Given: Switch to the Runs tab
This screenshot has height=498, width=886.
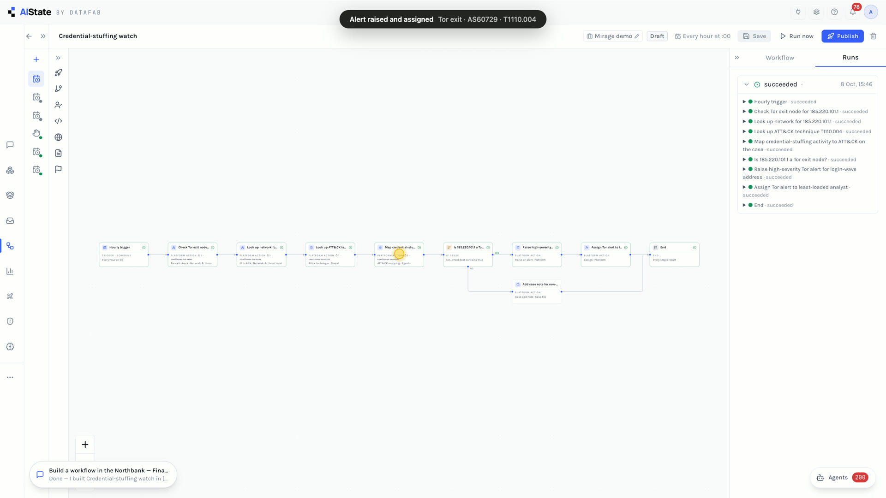Looking at the screenshot, I should click(x=850, y=58).
